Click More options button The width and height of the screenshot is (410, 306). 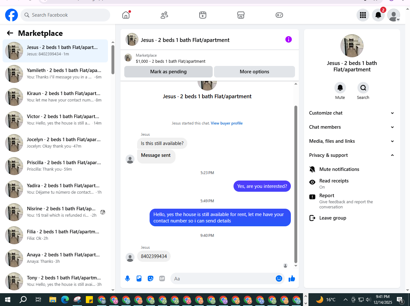(x=254, y=72)
